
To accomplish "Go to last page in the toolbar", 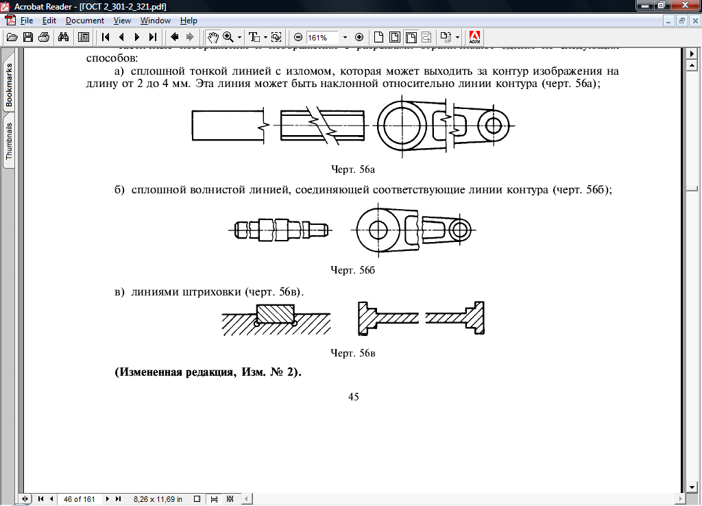I will [153, 37].
